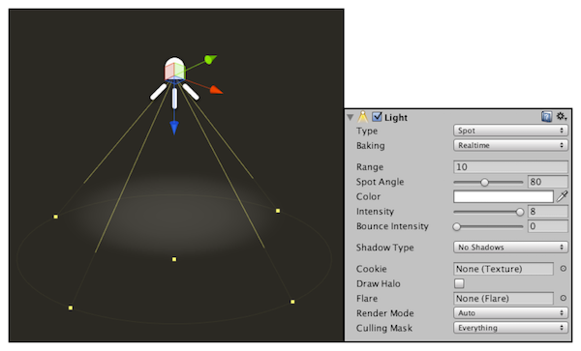Click the upper-left yellow cone handle

pyautogui.click(x=55, y=217)
